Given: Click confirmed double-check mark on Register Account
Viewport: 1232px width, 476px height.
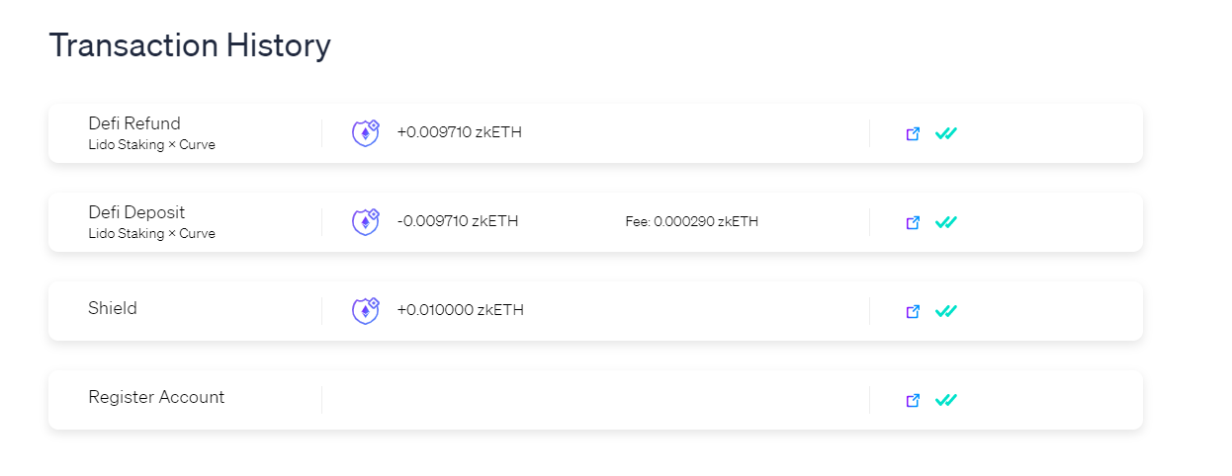Looking at the screenshot, I should click(x=946, y=400).
